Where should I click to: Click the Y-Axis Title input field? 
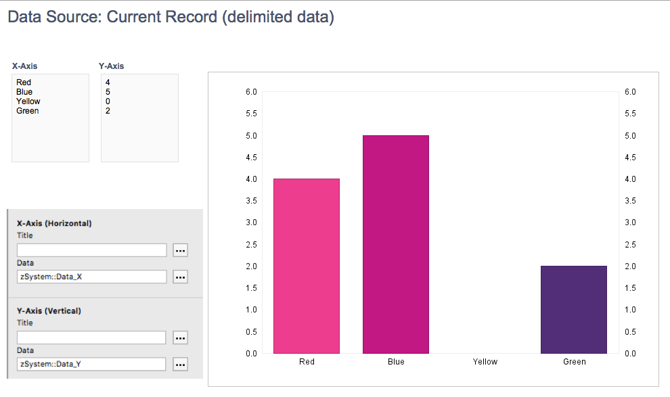(91, 337)
